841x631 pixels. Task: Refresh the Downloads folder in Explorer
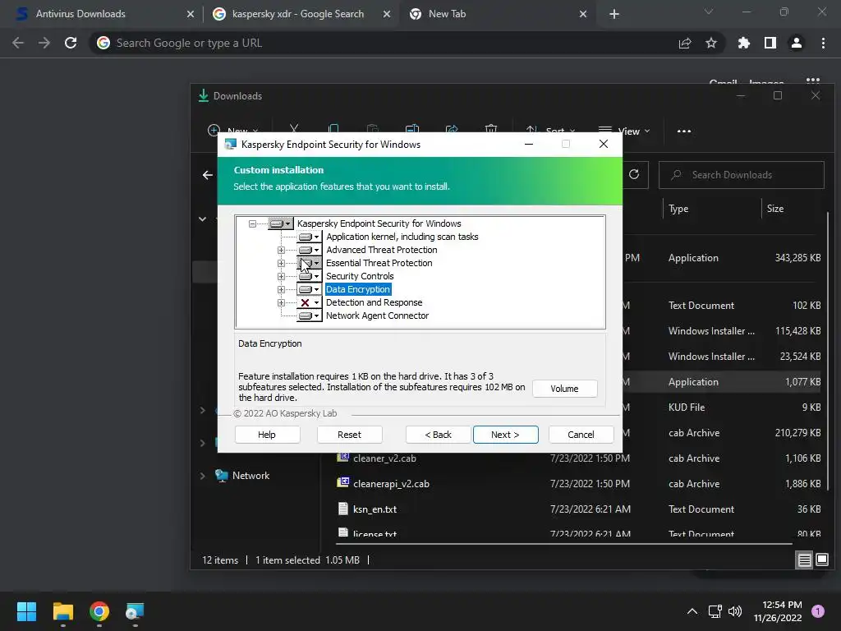click(x=634, y=174)
